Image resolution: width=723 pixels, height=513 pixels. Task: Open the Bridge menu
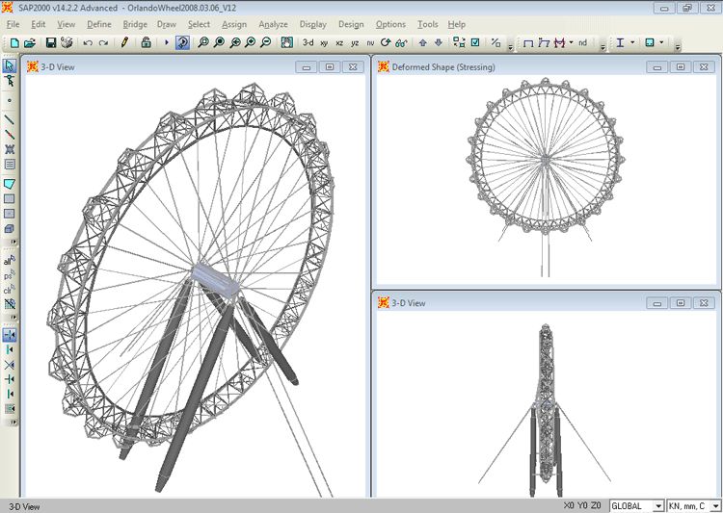click(x=135, y=24)
